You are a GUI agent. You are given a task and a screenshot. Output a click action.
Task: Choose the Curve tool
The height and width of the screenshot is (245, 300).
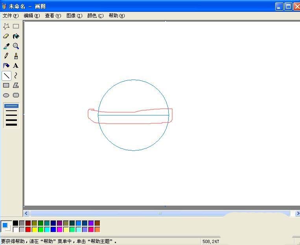[16, 76]
